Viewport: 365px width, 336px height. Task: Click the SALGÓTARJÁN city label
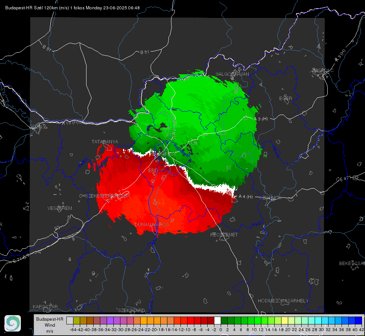(x=232, y=74)
